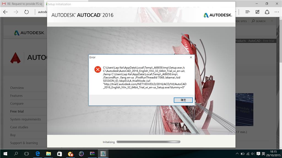Click the 'Error' dialog title
The width and height of the screenshot is (282, 158).
(x=93, y=57)
